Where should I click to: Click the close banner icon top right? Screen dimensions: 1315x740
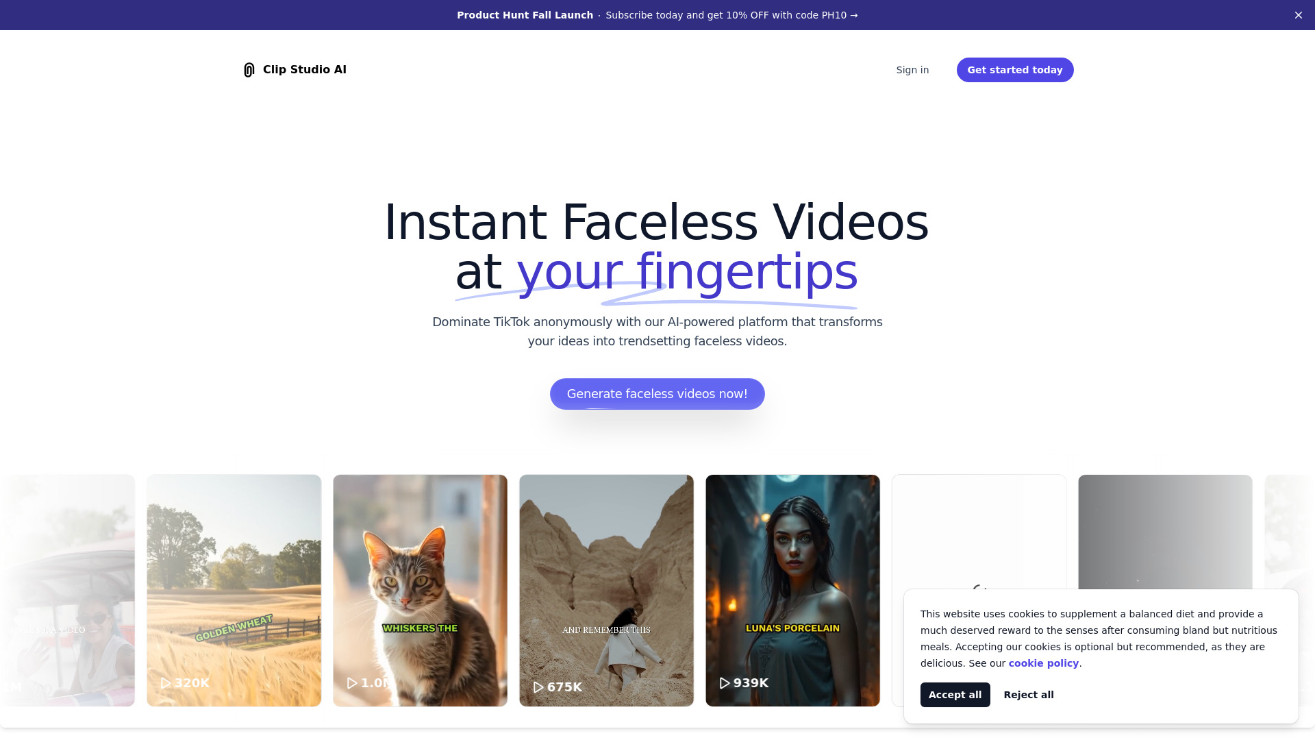1298,14
